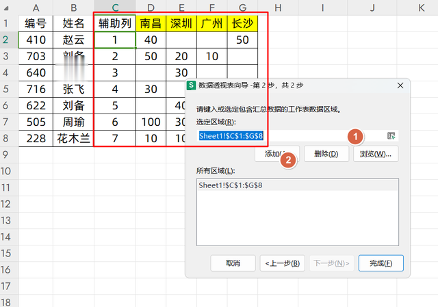Click the 添加 button
Screen dimensions: 438x307
click(276, 154)
